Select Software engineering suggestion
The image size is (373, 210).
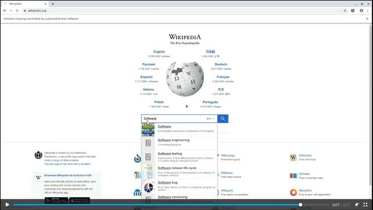pos(180,142)
